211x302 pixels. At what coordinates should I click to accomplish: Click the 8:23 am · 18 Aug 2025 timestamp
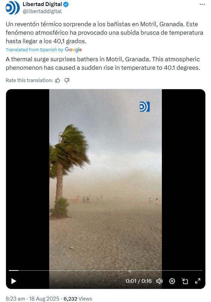point(32,298)
